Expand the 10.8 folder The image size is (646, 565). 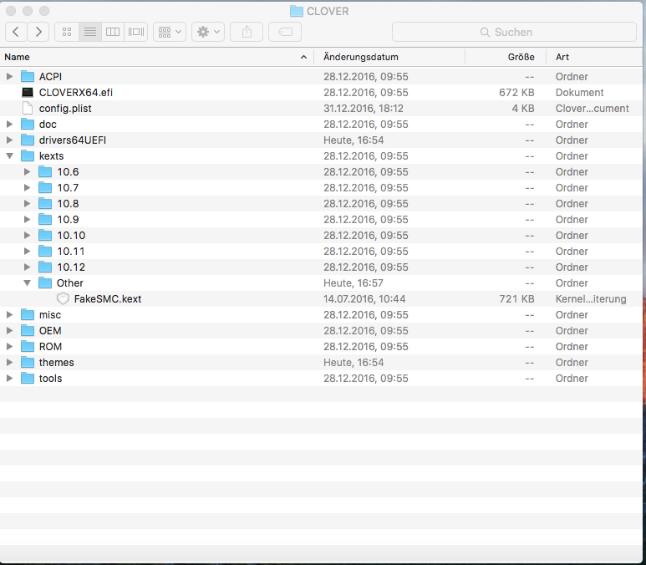[28, 203]
